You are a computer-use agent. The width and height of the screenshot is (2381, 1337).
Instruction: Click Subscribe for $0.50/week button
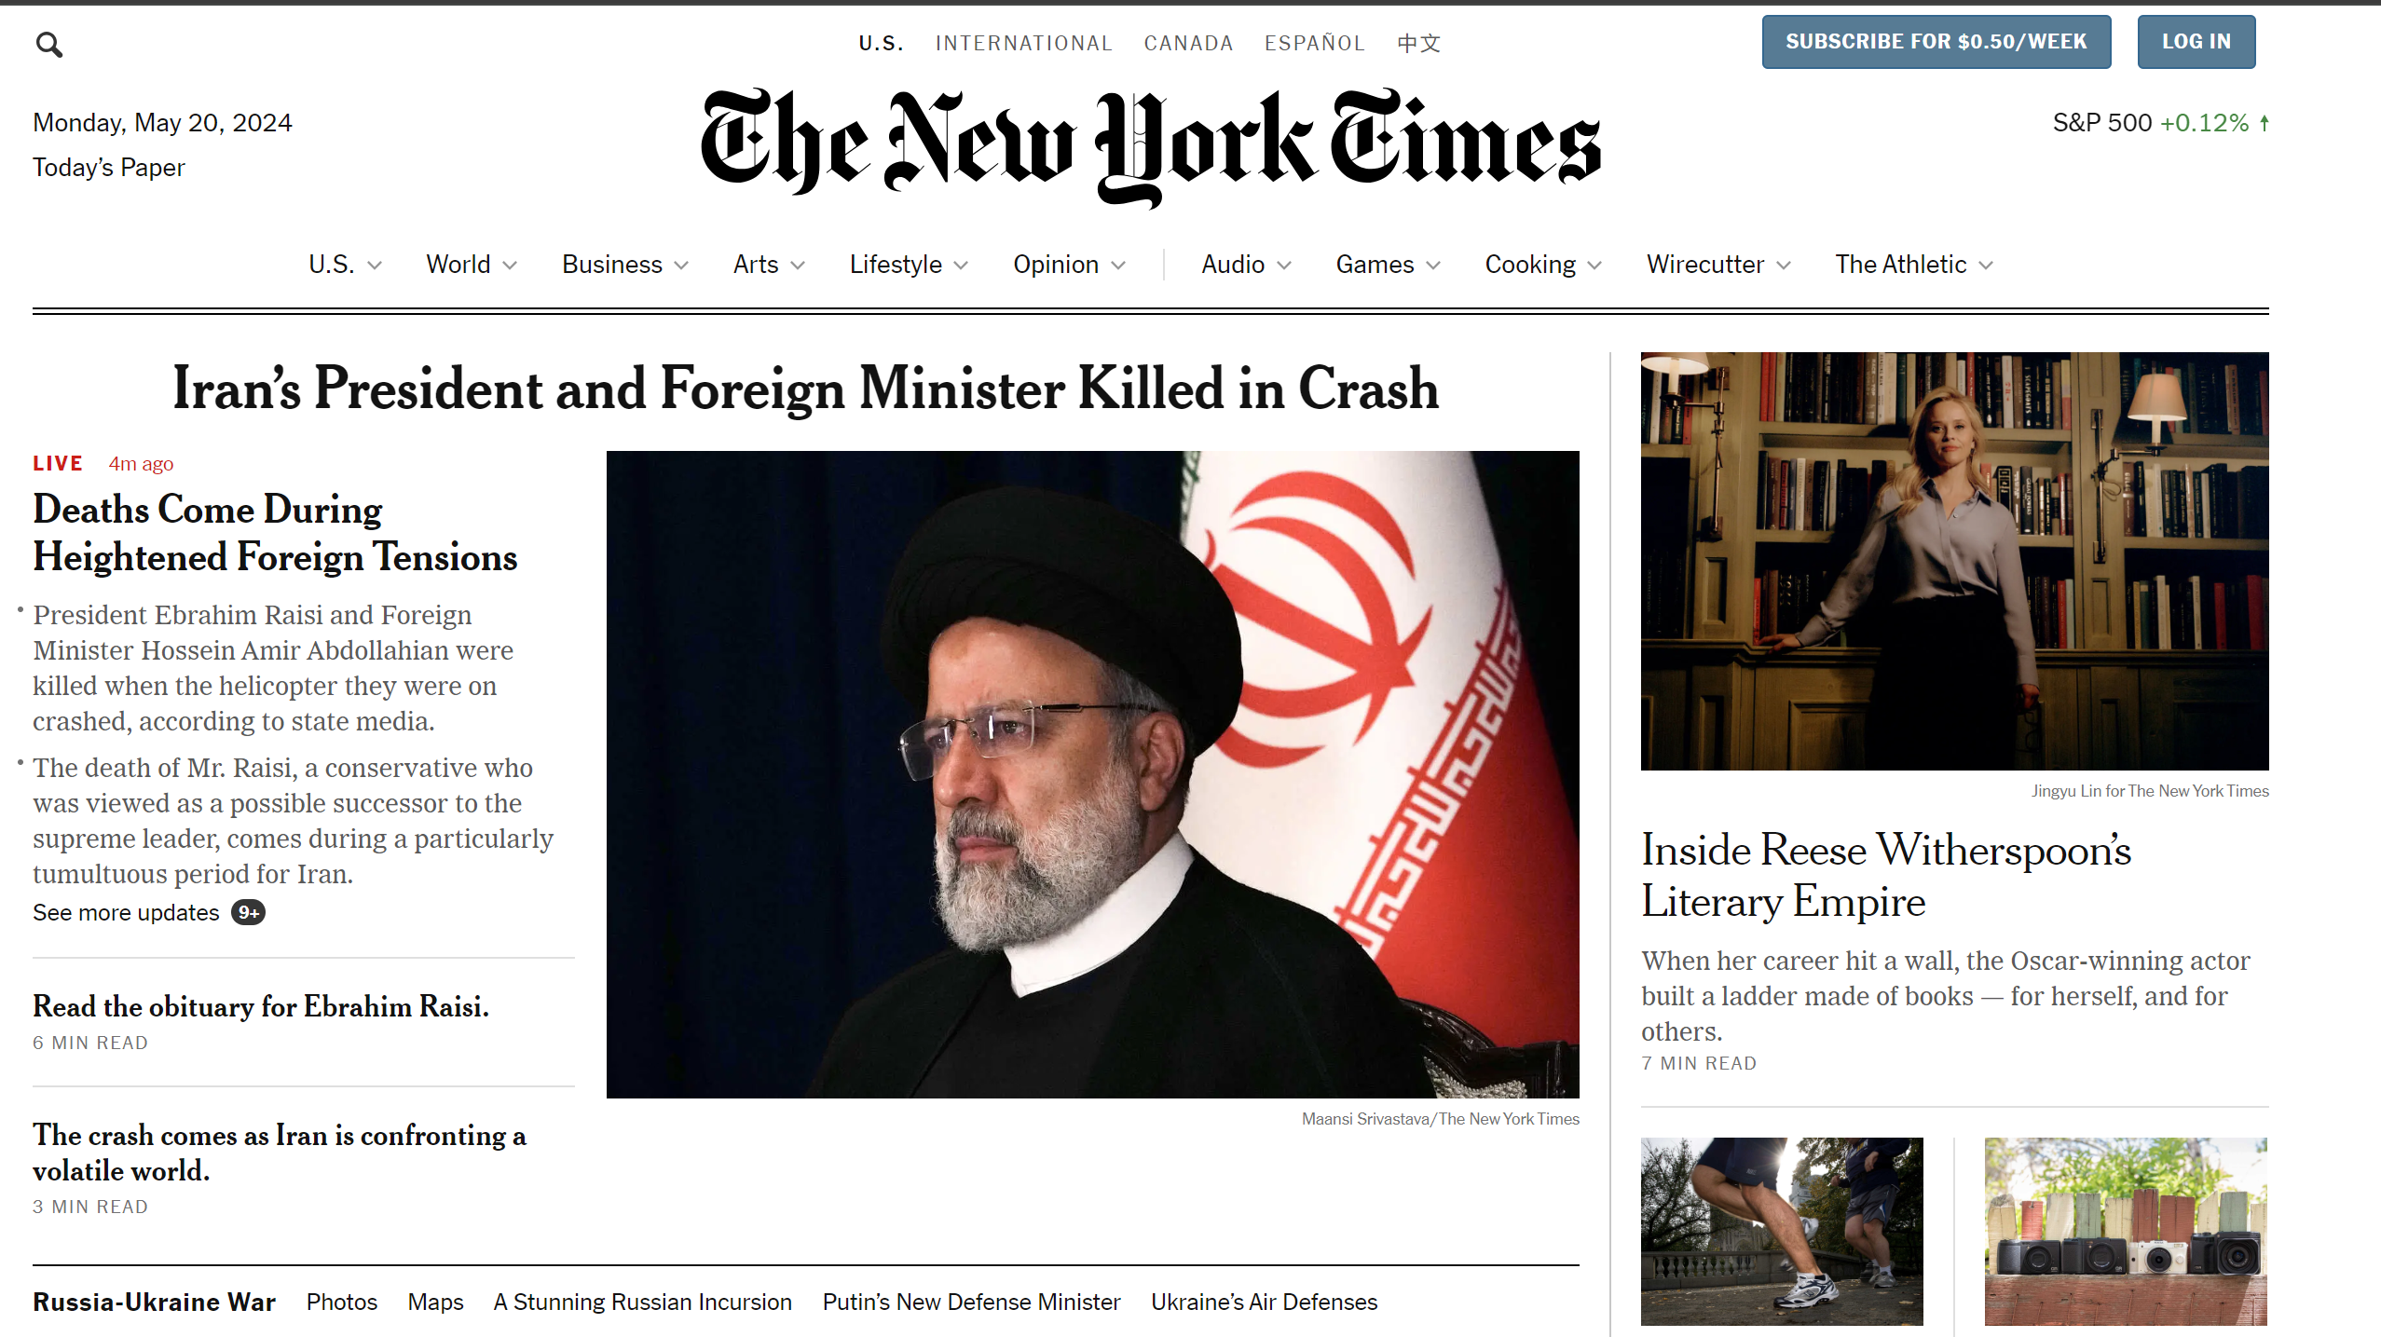click(1936, 42)
